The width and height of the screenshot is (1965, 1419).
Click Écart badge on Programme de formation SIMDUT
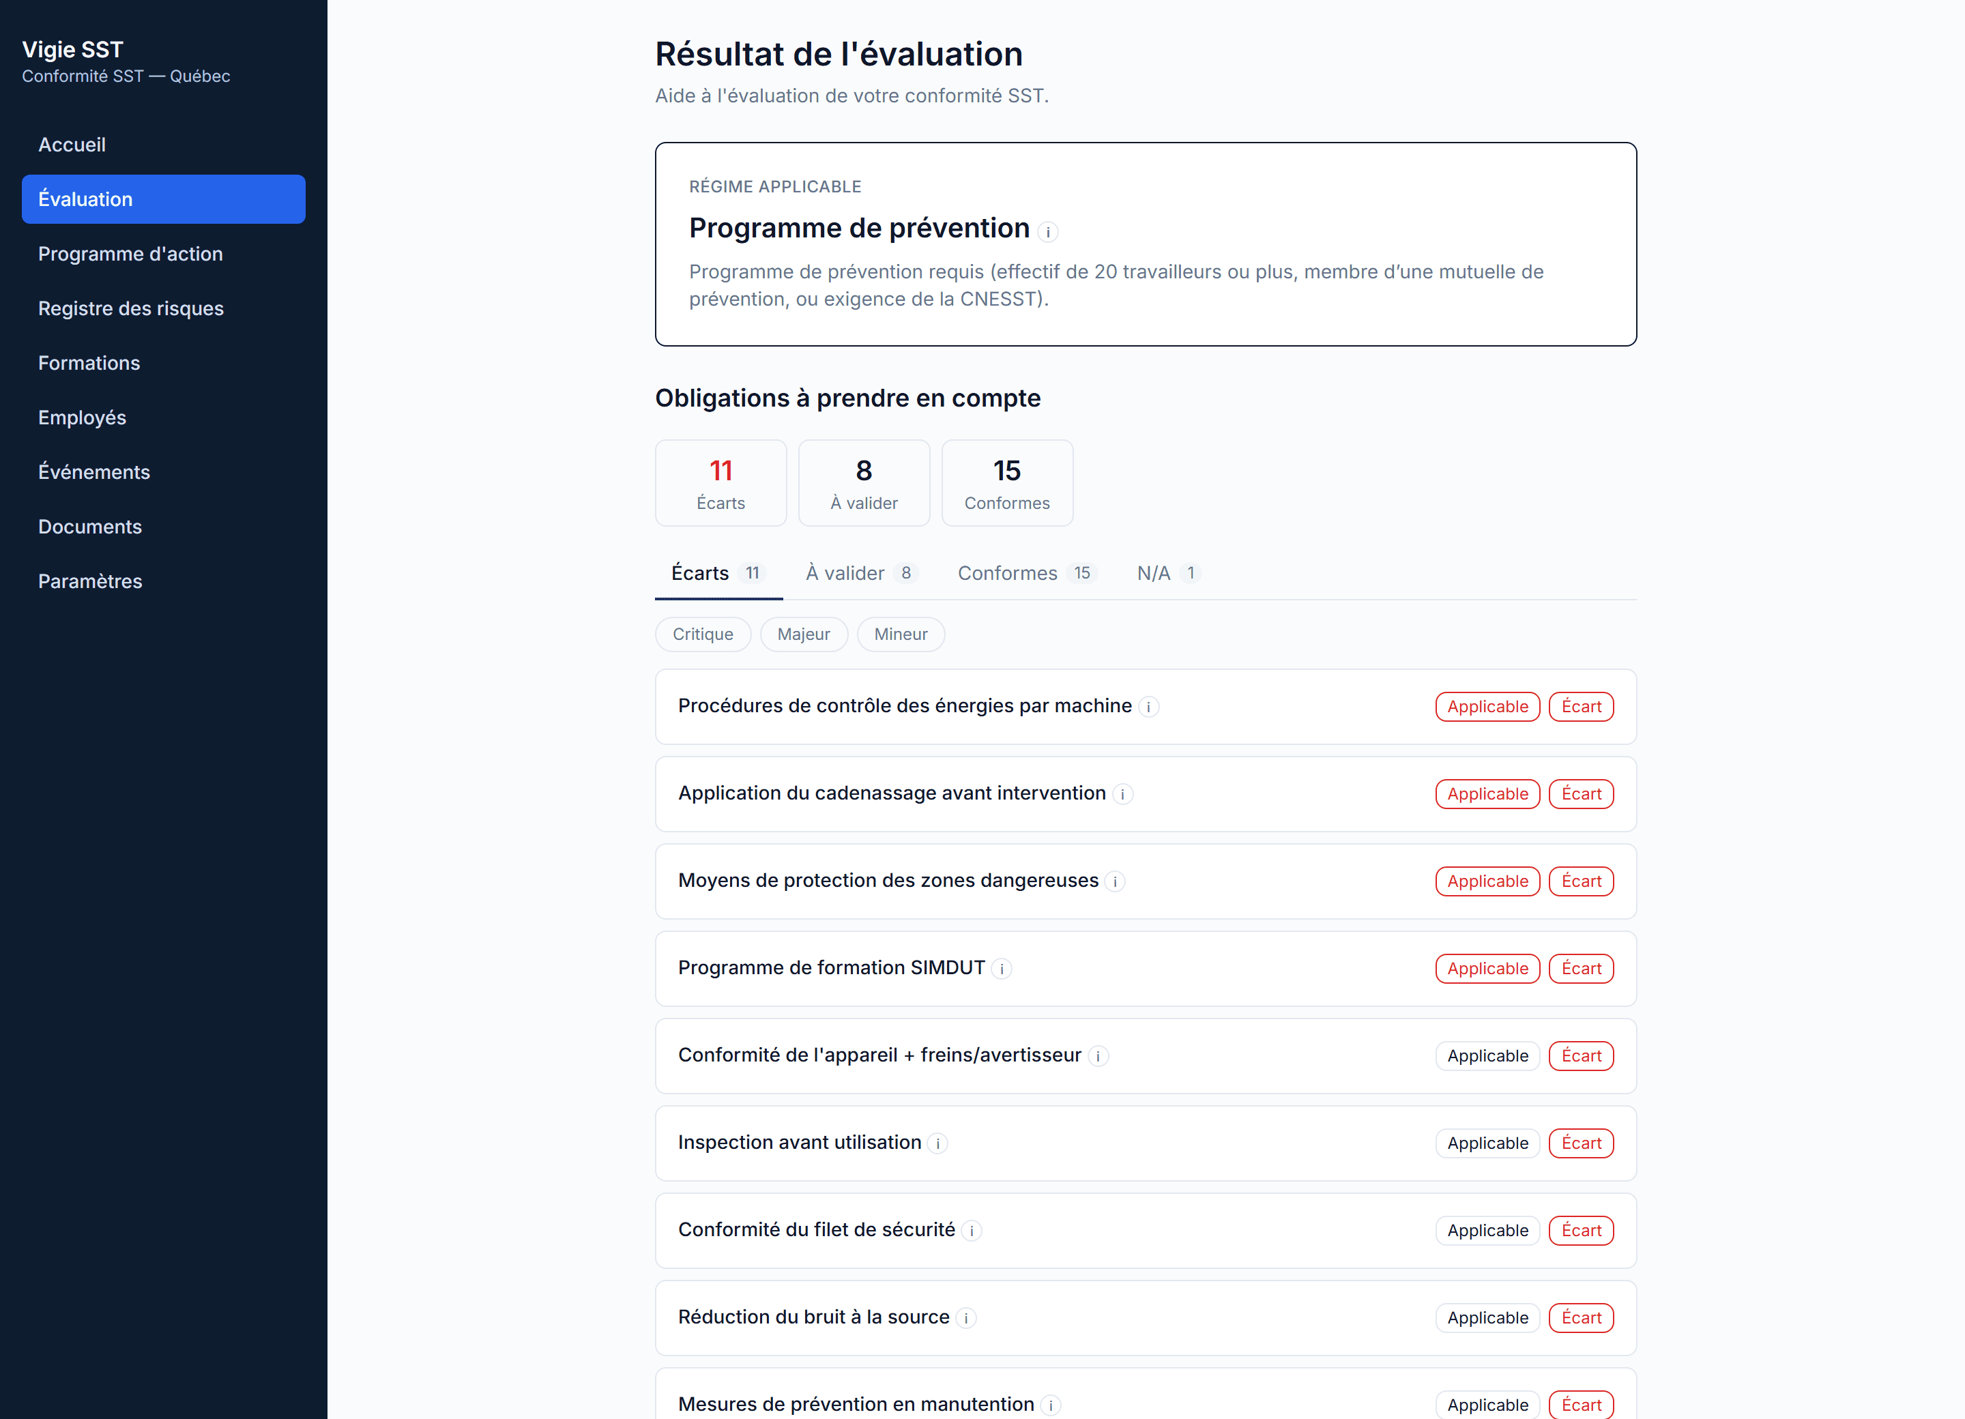point(1581,969)
